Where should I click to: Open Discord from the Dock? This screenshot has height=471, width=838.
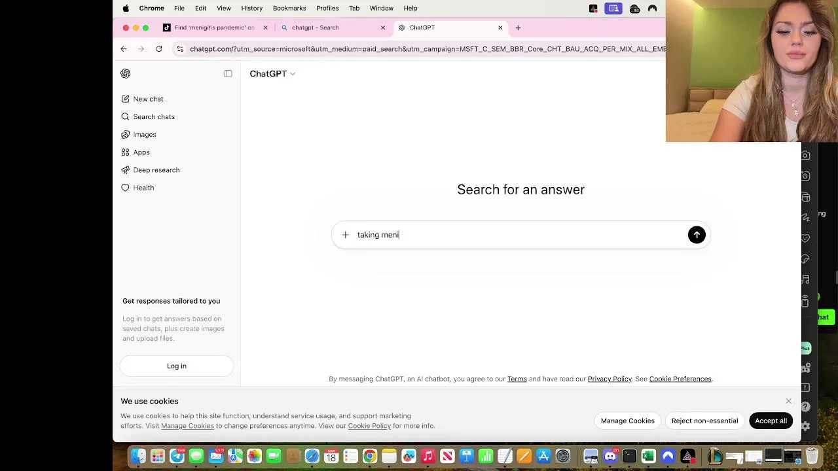(610, 456)
